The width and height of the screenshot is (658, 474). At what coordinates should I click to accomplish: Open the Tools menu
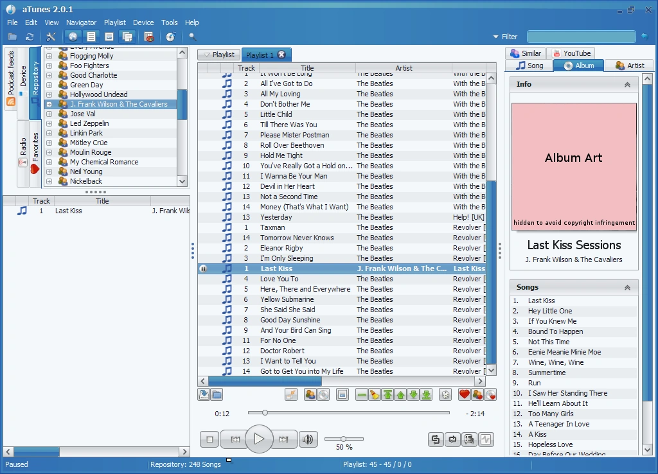click(169, 22)
